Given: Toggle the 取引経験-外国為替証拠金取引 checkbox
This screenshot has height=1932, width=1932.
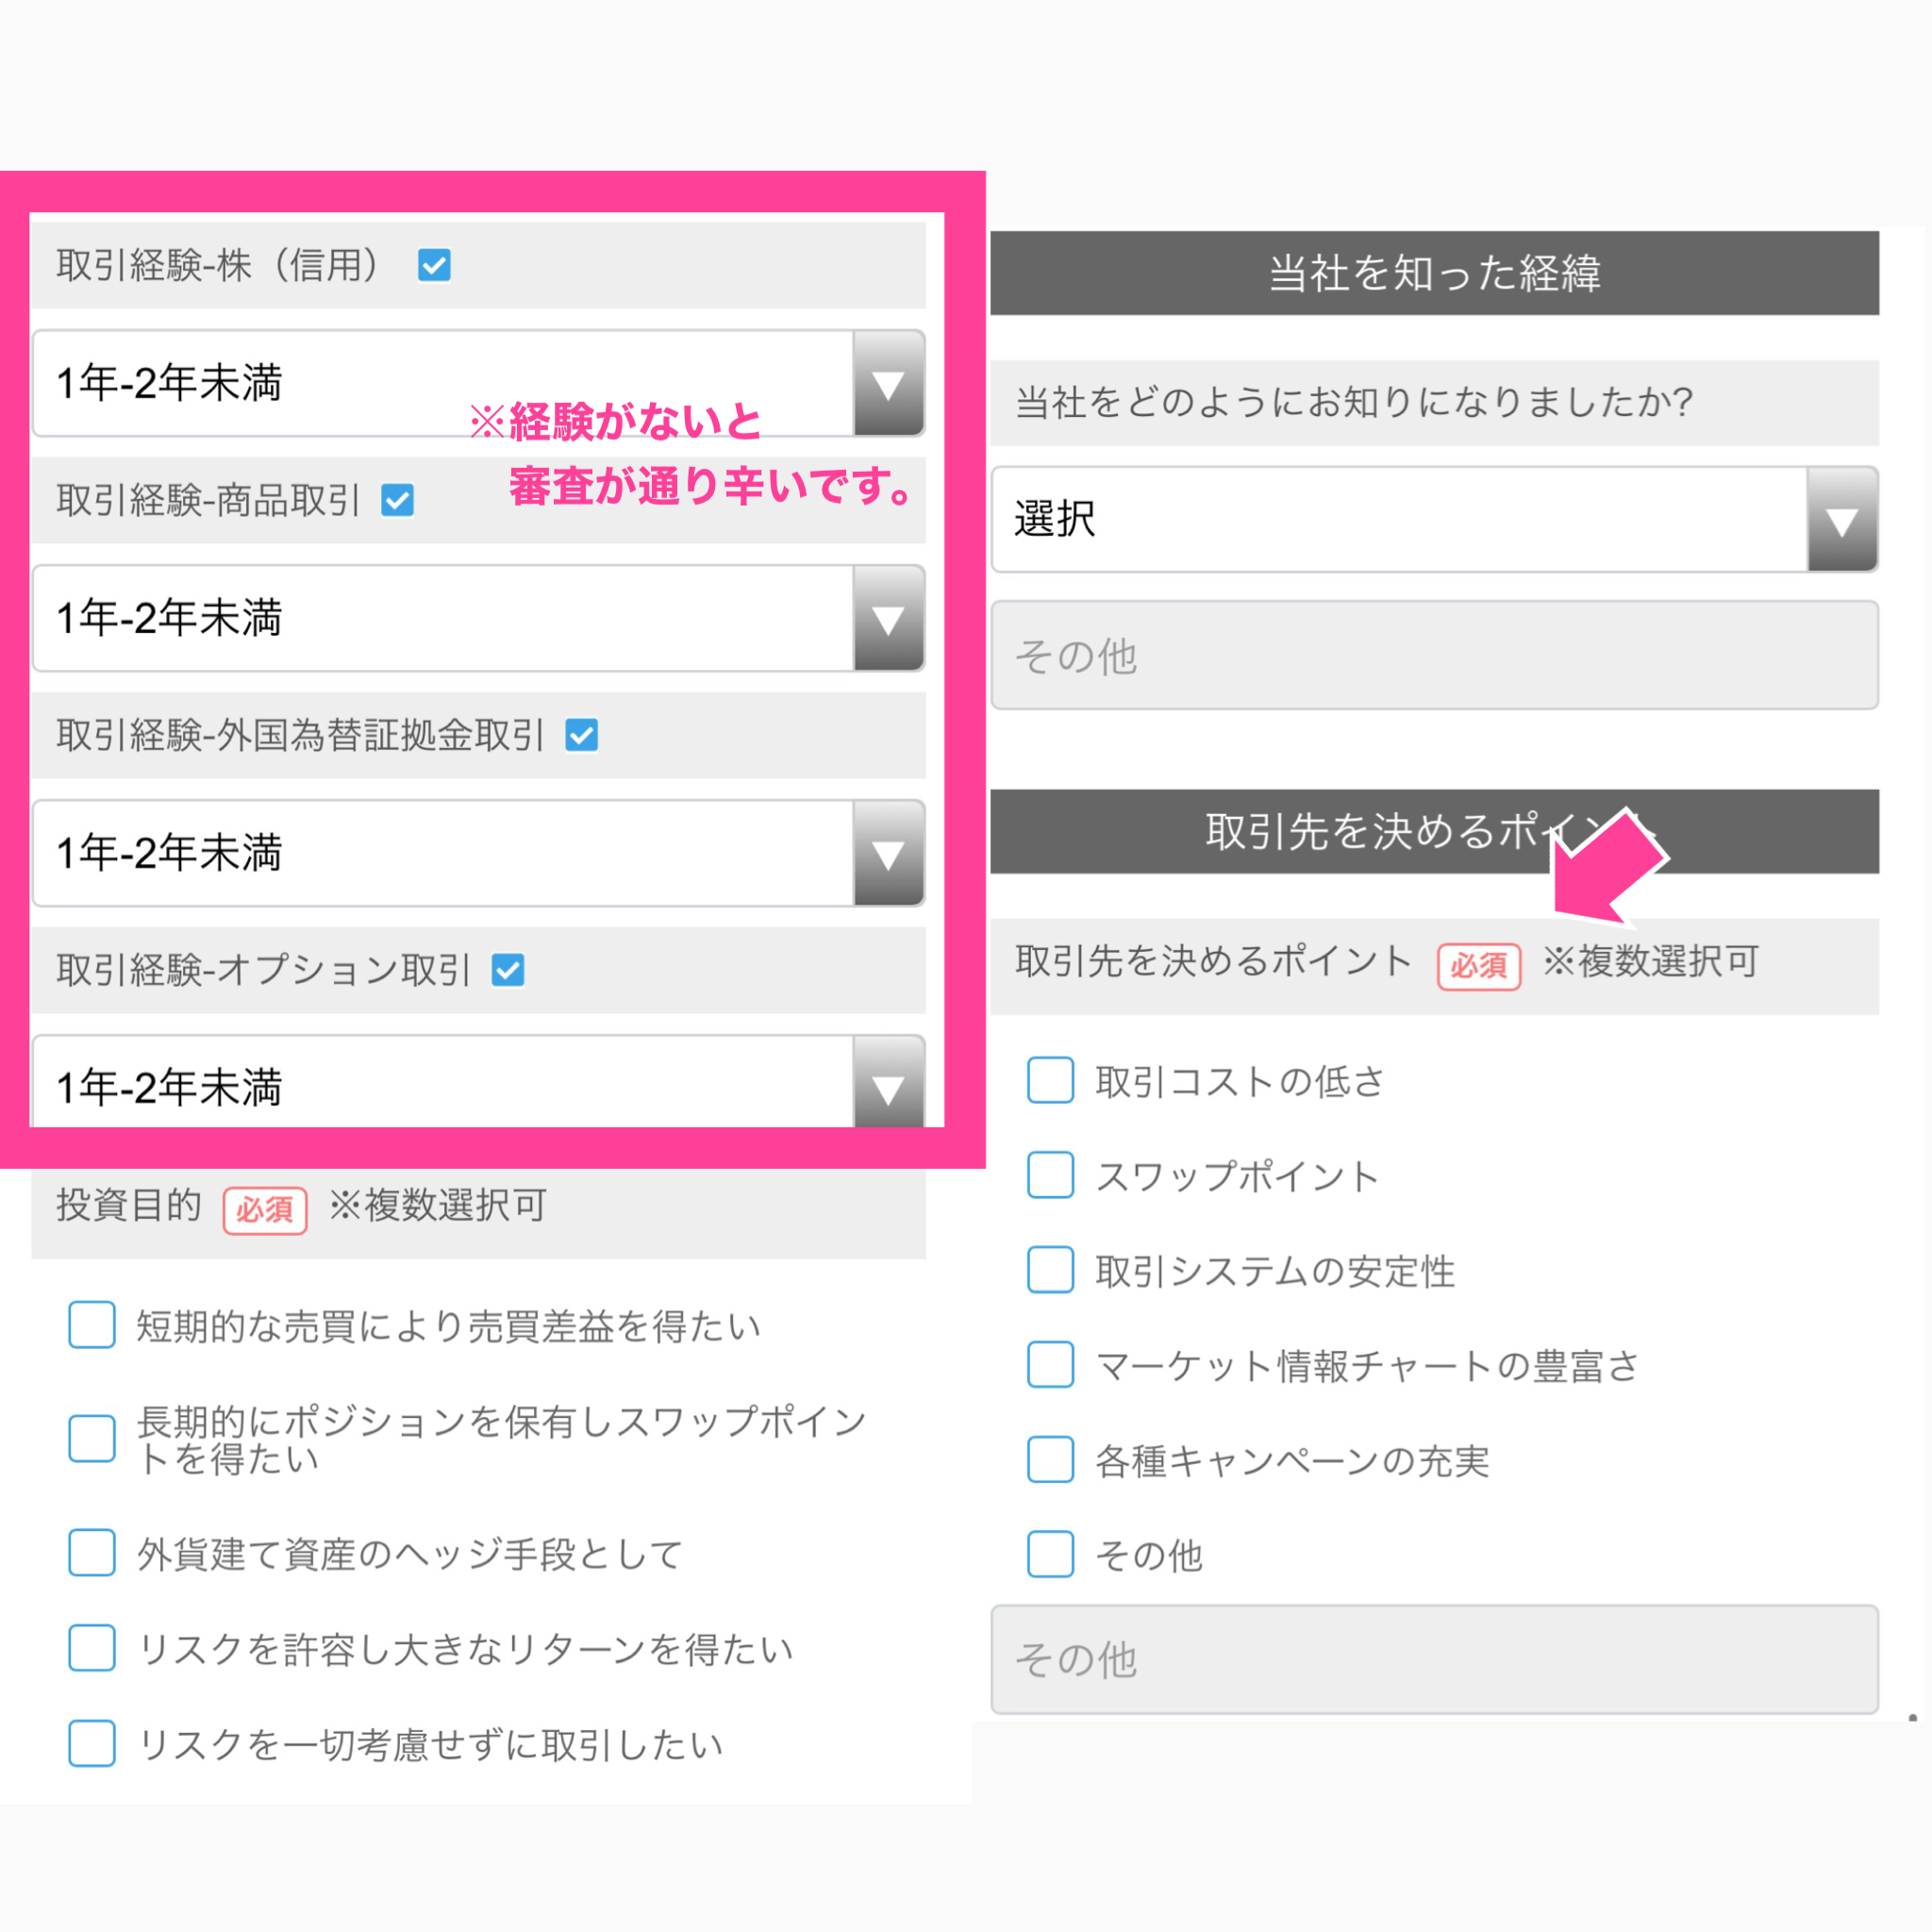Looking at the screenshot, I should pos(582,735).
